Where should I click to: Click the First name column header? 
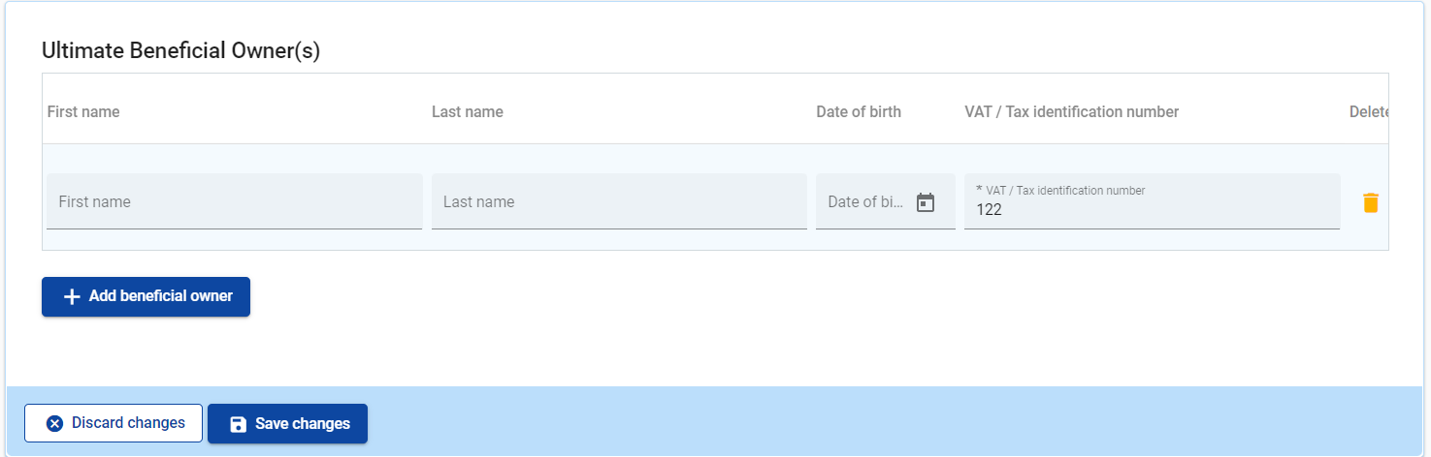pos(83,112)
